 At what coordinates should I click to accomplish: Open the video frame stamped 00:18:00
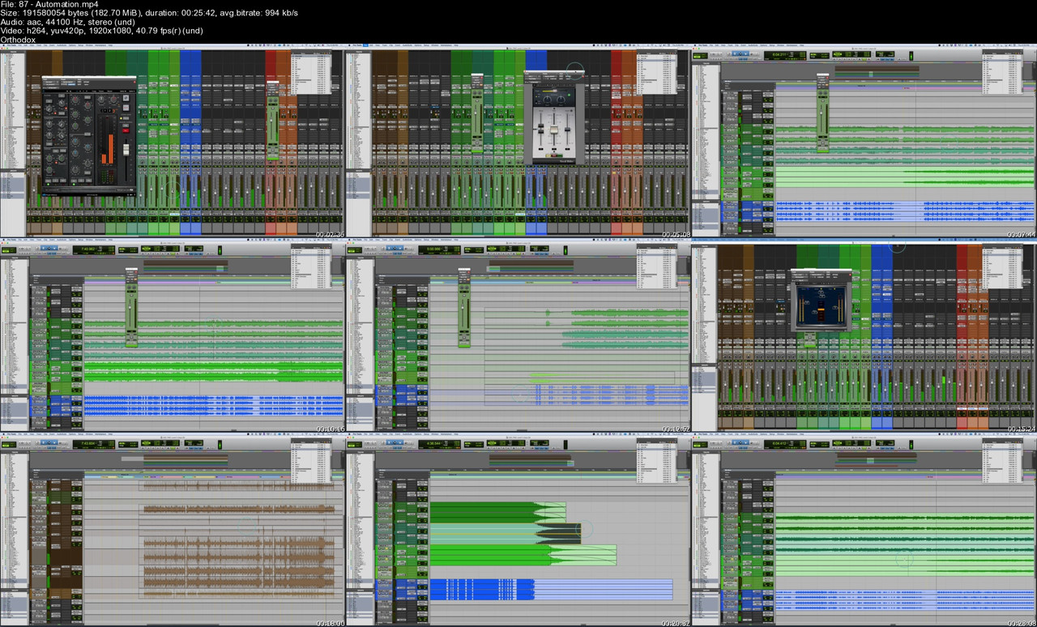coord(173,529)
